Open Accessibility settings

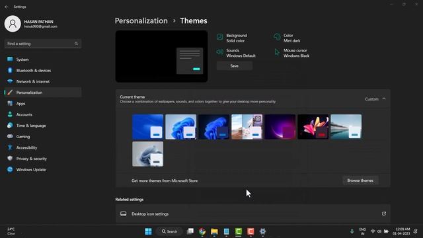(x=42, y=148)
